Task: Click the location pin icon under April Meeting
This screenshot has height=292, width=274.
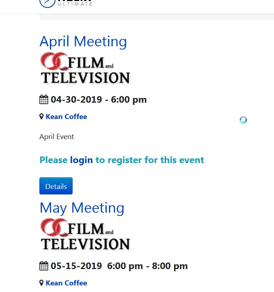Action: click(42, 117)
